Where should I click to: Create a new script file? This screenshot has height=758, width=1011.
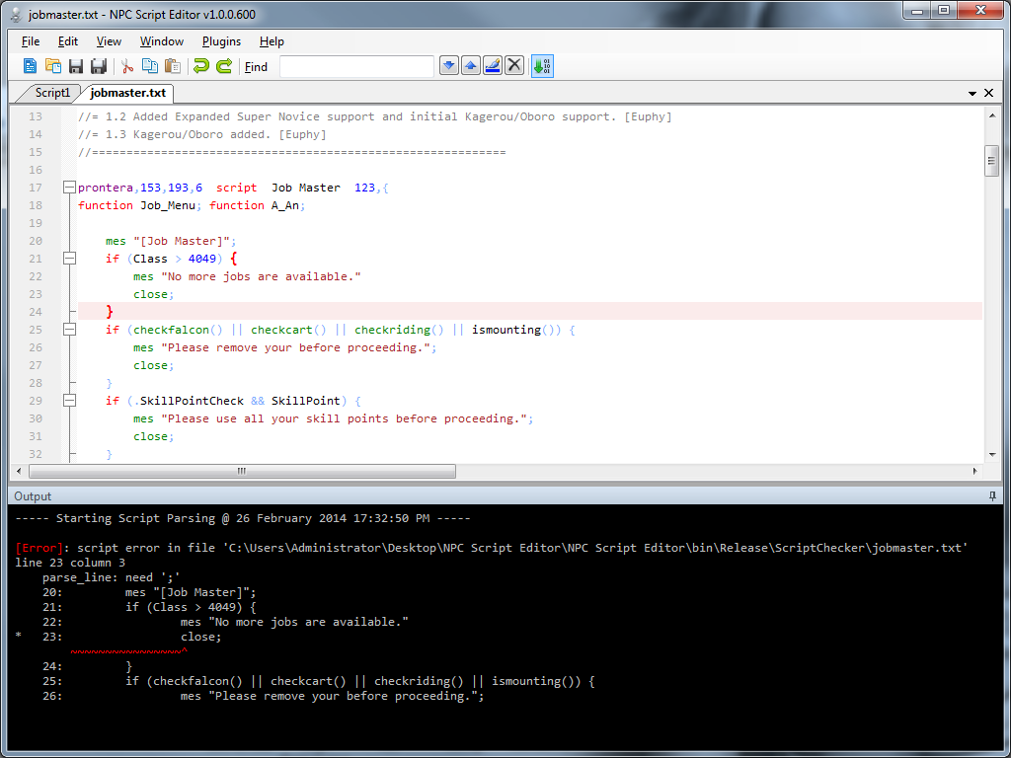point(30,66)
